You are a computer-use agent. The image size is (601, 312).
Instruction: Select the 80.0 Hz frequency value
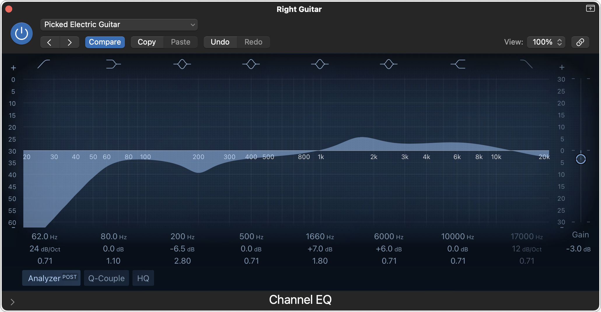(114, 237)
